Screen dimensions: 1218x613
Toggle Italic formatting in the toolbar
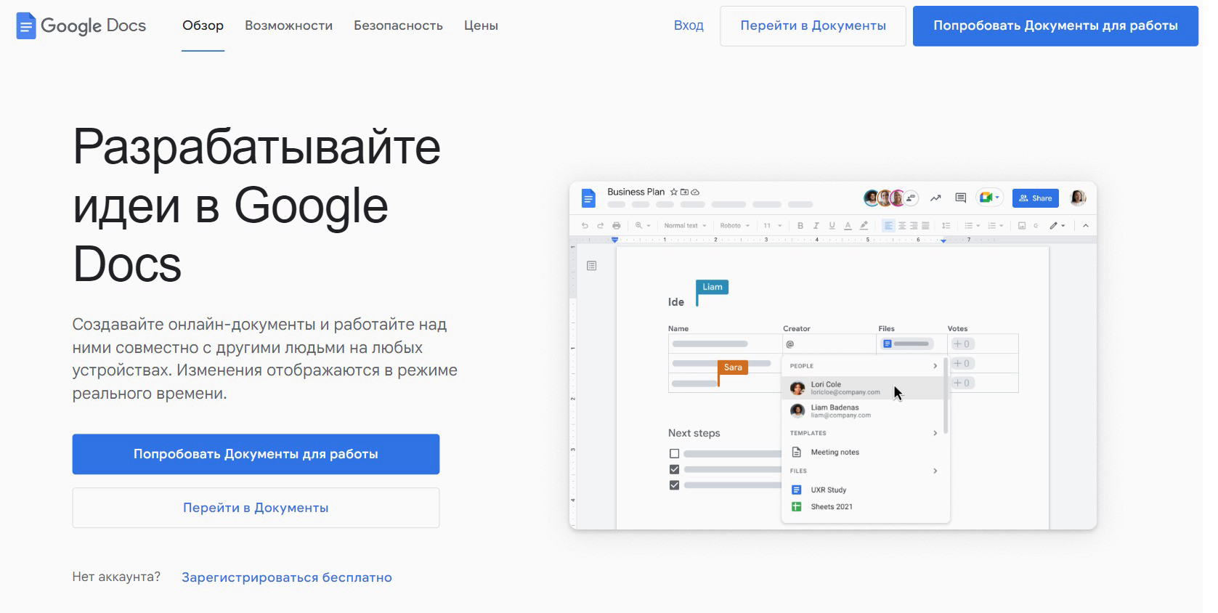click(816, 226)
